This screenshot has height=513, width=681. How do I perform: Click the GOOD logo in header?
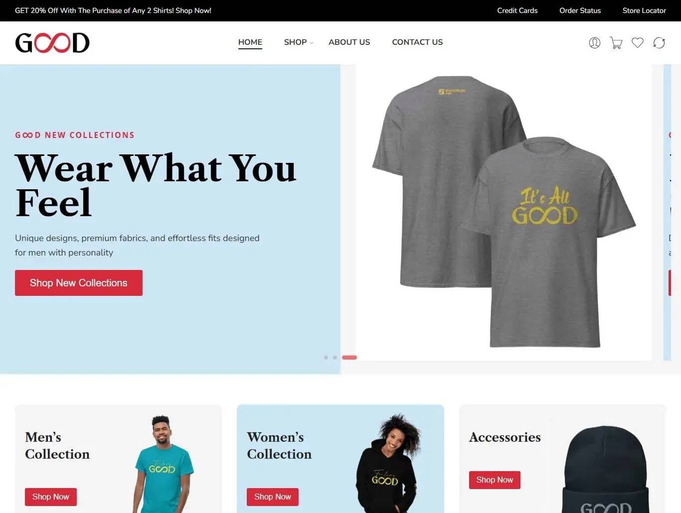coord(52,43)
